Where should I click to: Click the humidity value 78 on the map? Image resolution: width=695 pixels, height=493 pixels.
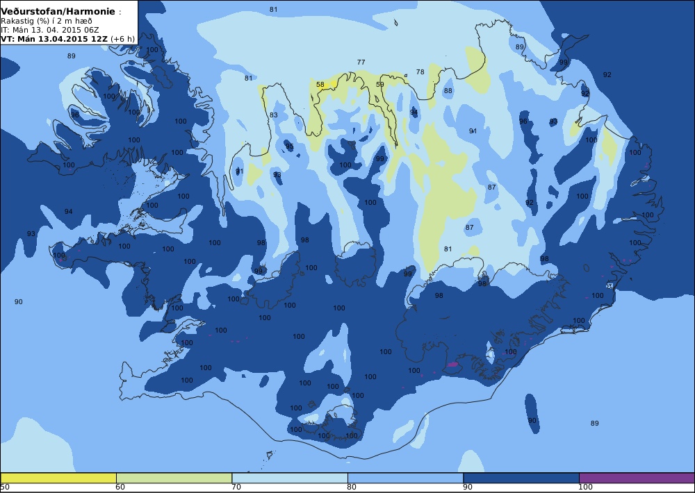[420, 72]
